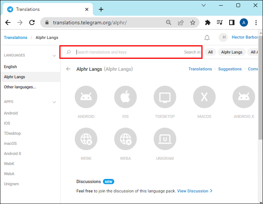Click the browser back button
263x204 pixels.
[8, 22]
